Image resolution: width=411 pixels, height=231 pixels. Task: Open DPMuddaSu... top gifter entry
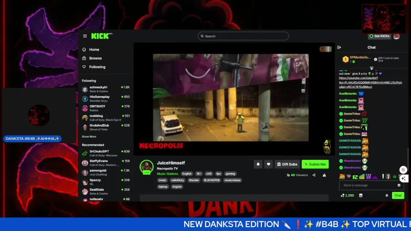point(357,59)
